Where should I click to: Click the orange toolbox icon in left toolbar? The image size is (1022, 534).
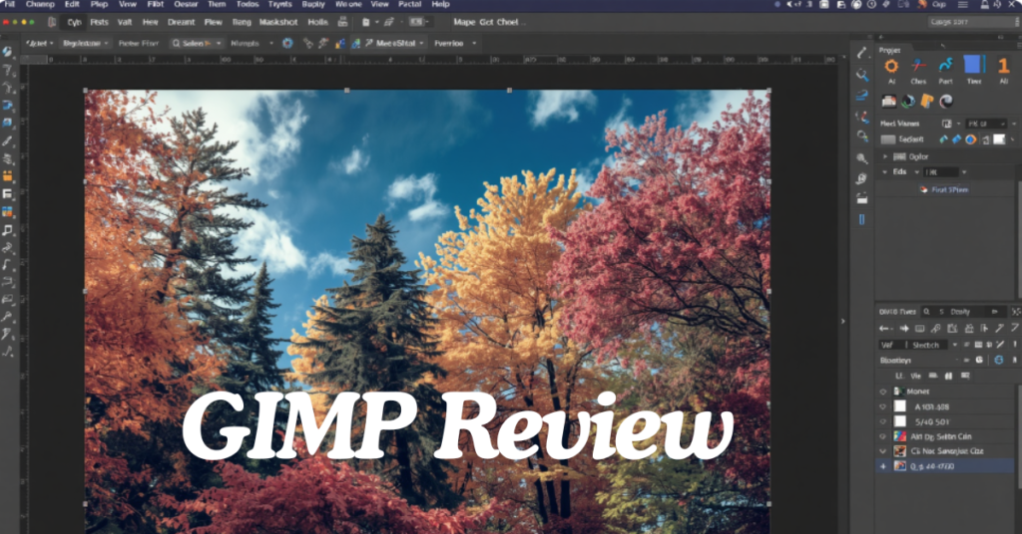[8, 176]
